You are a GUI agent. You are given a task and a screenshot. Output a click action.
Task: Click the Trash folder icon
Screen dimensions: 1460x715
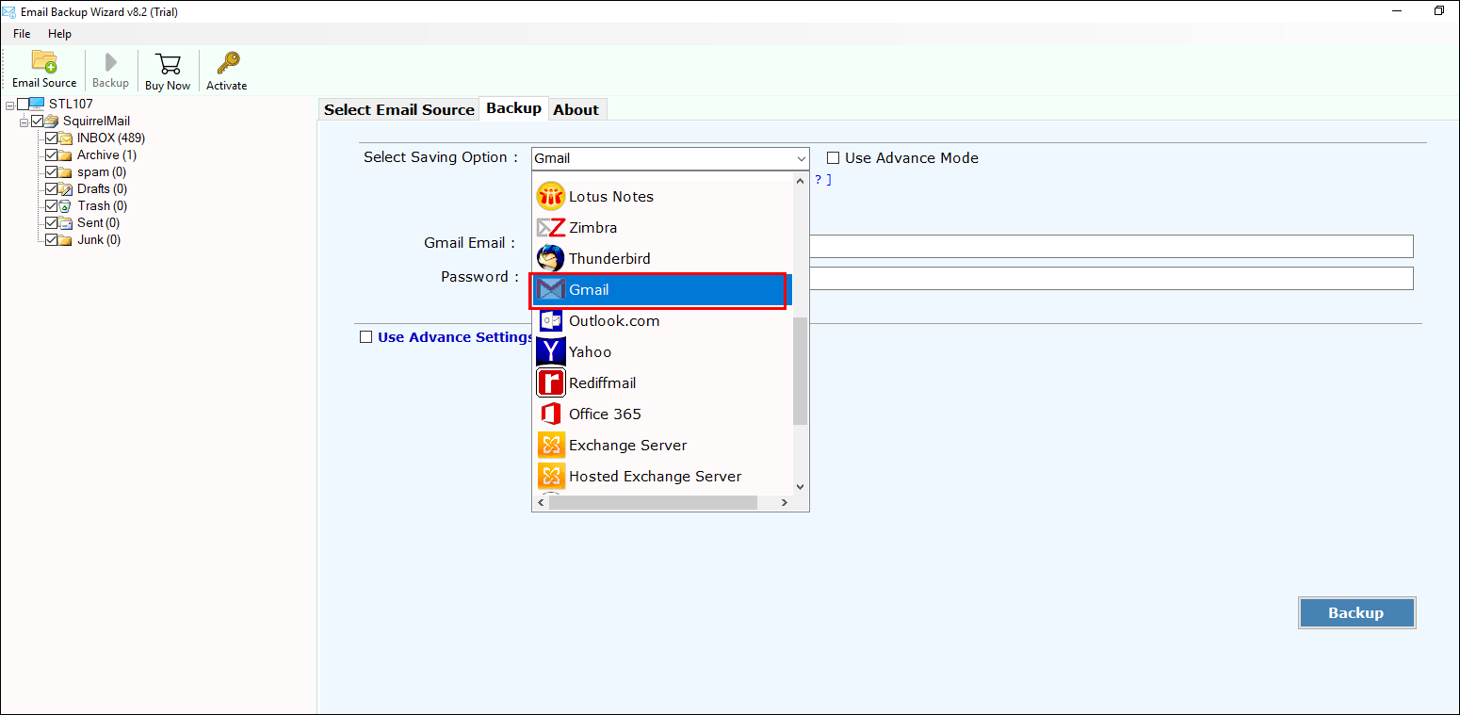point(66,205)
